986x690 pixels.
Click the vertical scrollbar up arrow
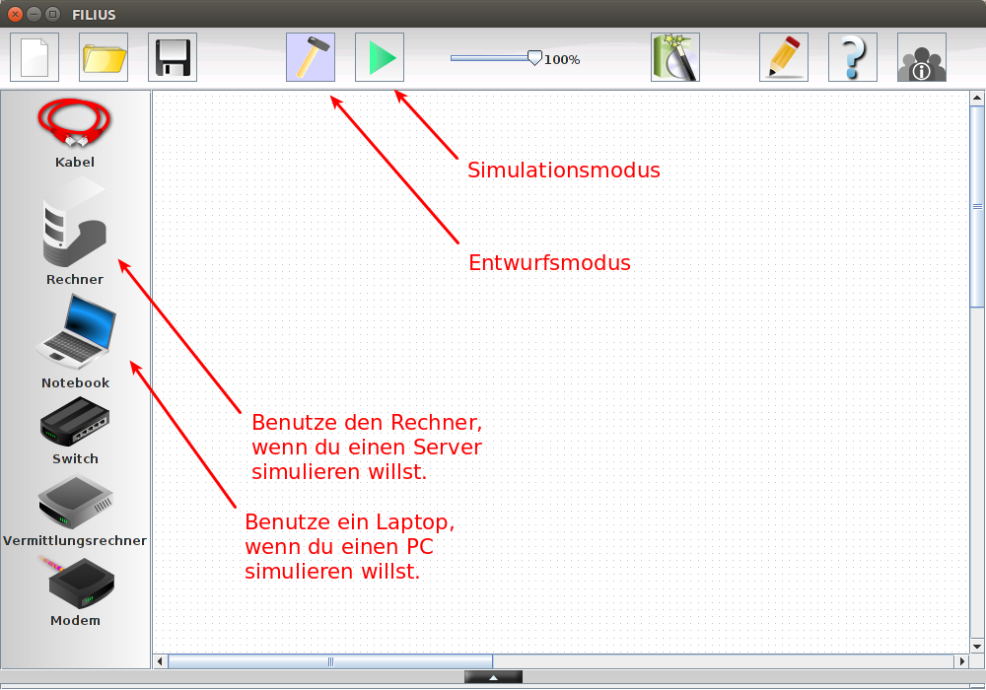click(977, 99)
